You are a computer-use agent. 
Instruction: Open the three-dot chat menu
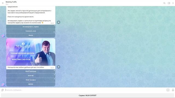pos(173,3)
